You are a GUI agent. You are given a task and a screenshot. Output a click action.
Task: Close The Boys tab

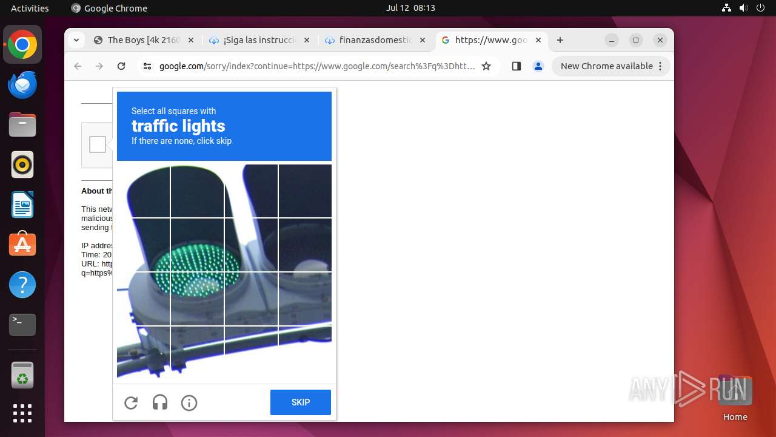point(190,40)
